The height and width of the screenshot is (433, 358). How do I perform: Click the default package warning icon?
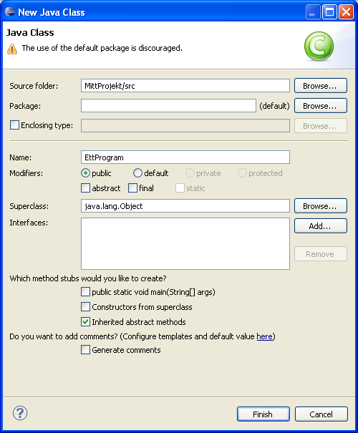[x=12, y=49]
